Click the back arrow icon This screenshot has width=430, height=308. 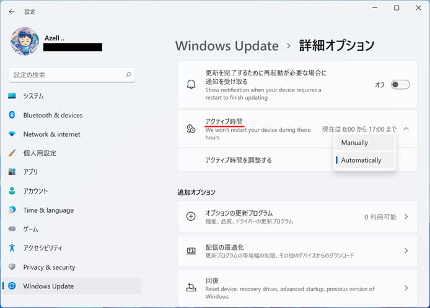click(12, 12)
